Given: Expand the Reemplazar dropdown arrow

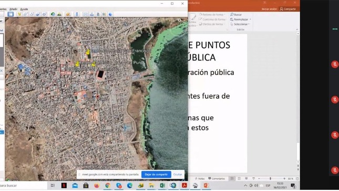Looking at the screenshot, I should [250, 19].
